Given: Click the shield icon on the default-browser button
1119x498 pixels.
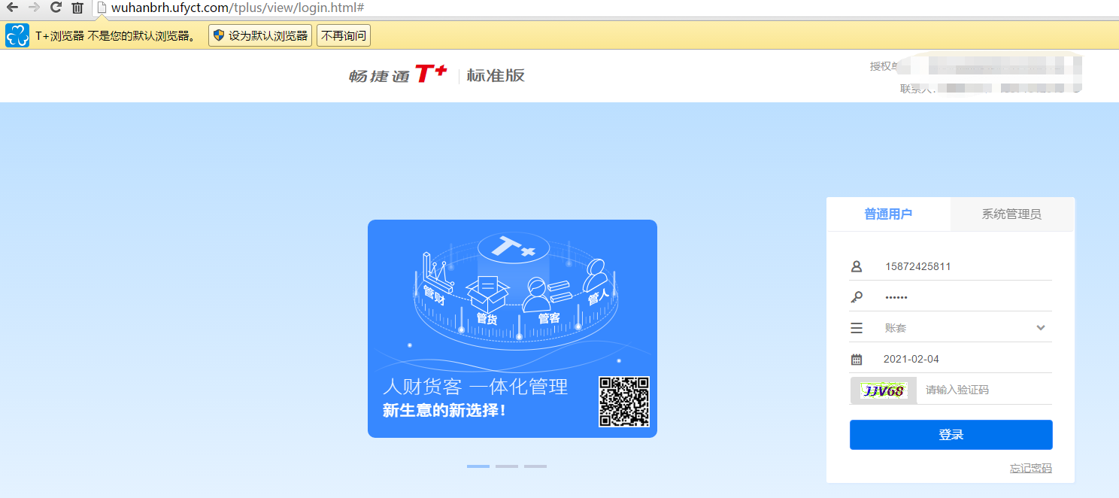Looking at the screenshot, I should tap(219, 35).
